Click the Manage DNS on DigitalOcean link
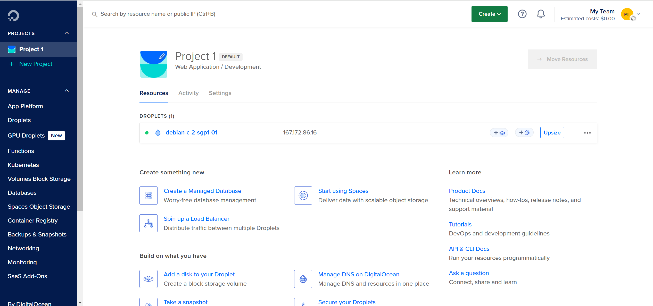Screen dimensions: 653x306 click(359, 274)
